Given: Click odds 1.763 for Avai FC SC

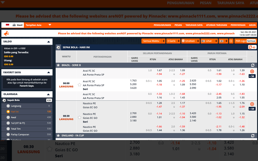Looking at the screenshot, I should click(x=134, y=80).
